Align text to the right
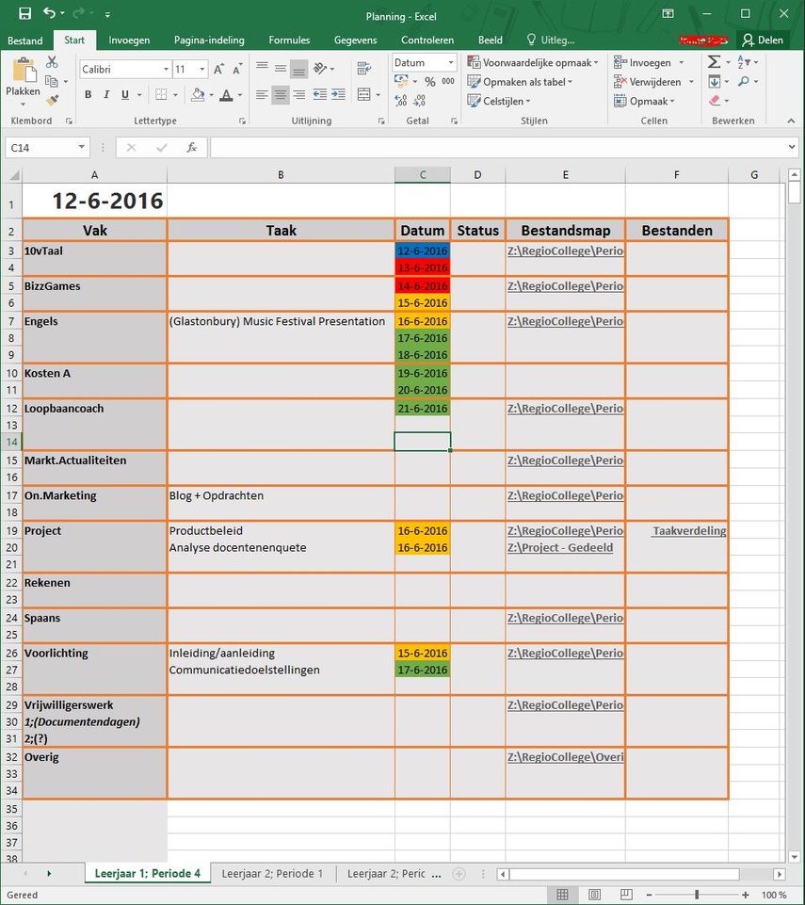The height and width of the screenshot is (905, 805). 298,95
